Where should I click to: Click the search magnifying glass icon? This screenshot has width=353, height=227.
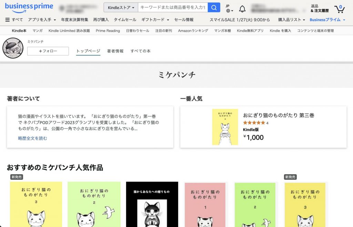pos(213,7)
